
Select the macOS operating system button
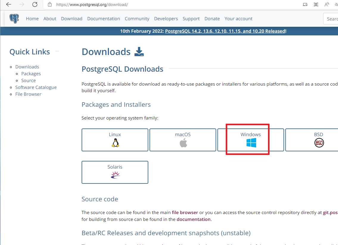point(183,140)
